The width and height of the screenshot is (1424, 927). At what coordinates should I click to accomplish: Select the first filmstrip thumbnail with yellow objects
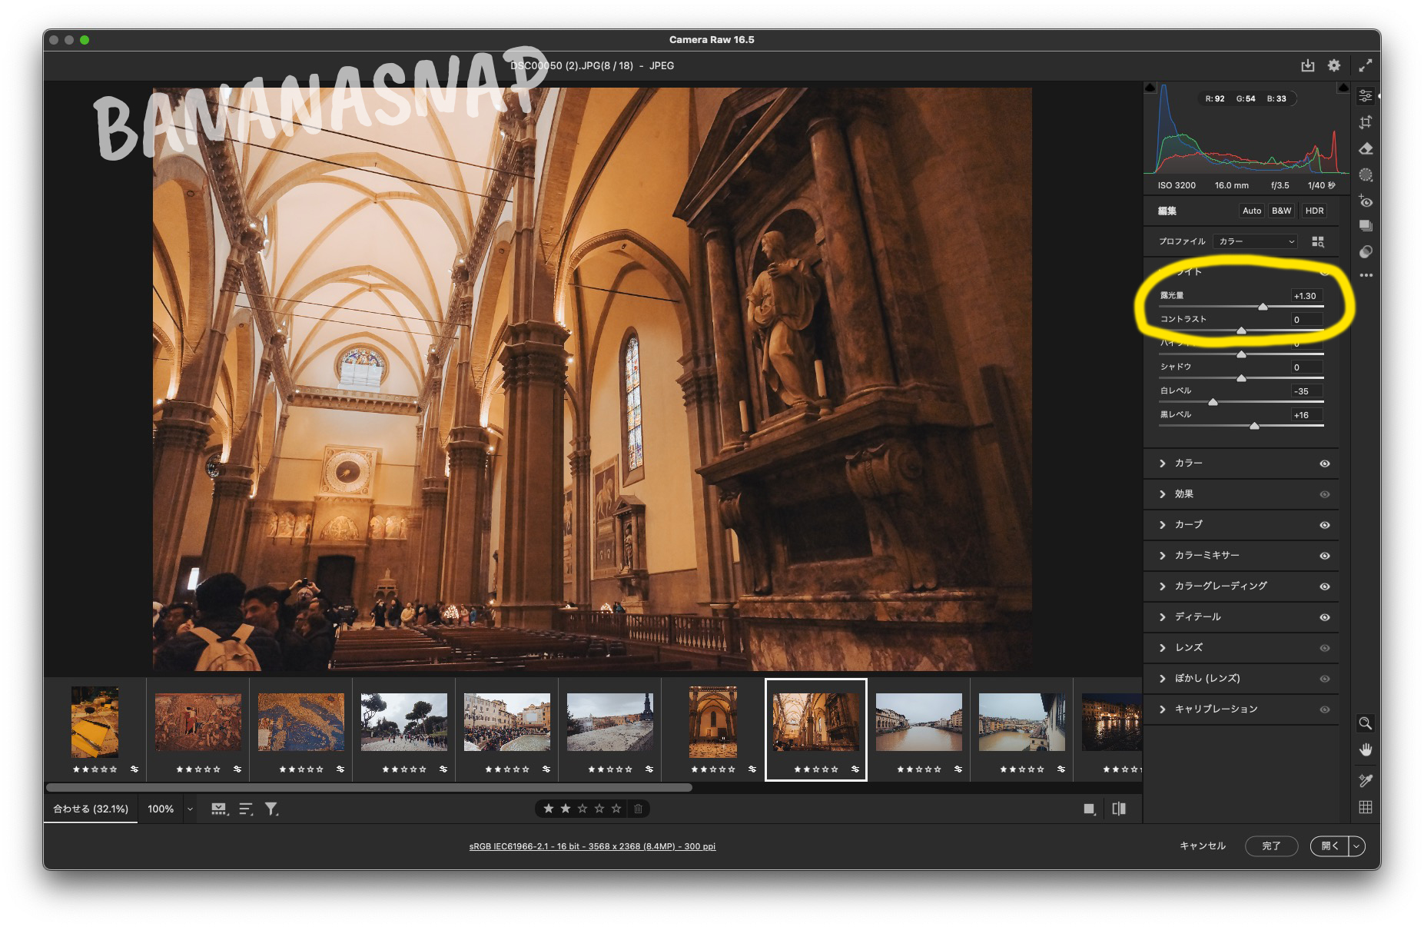(x=95, y=723)
